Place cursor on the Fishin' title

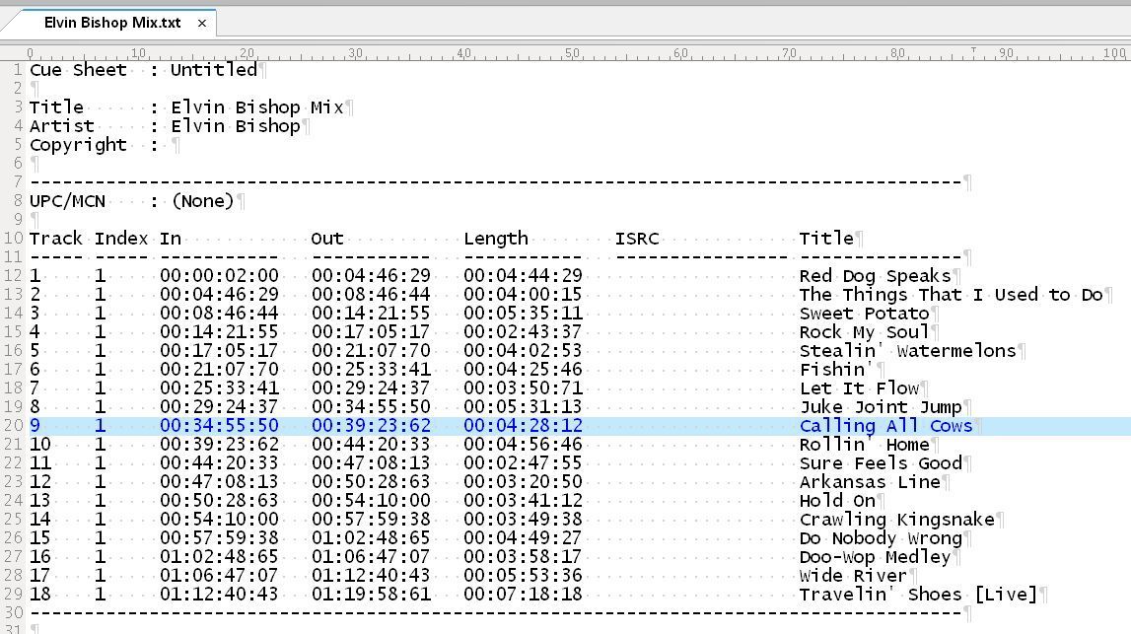pos(837,370)
